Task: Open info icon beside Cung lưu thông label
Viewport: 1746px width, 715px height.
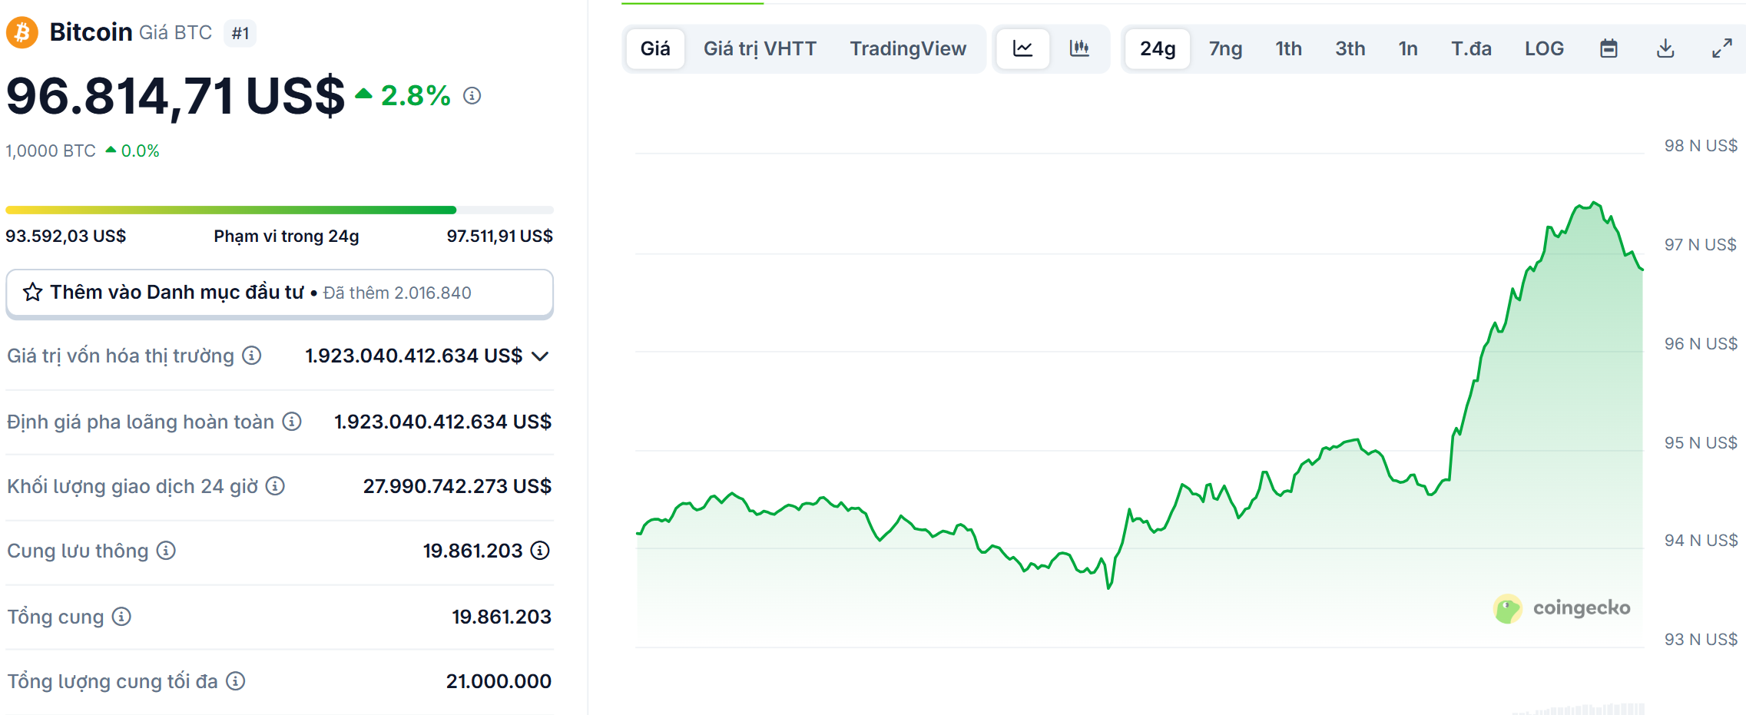Action: tap(166, 551)
